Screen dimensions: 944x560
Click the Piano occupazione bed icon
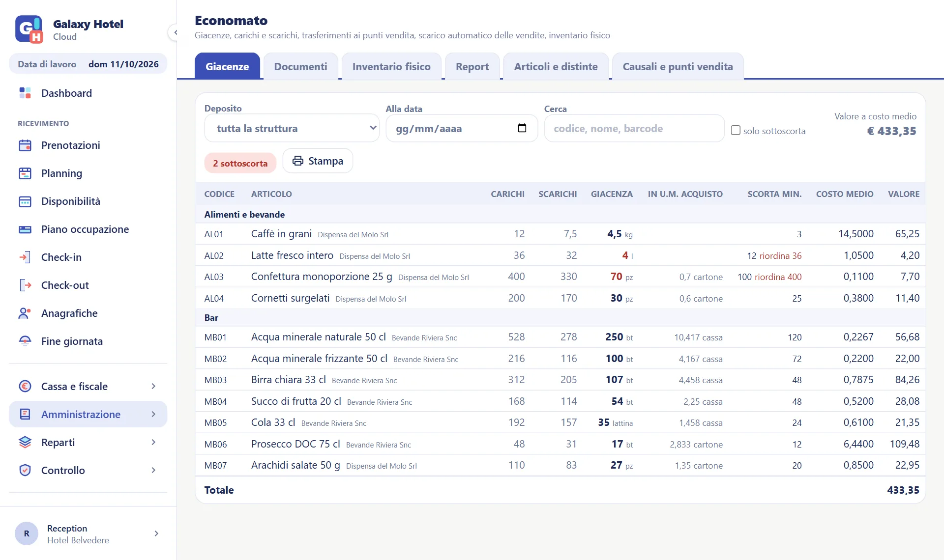[25, 229]
